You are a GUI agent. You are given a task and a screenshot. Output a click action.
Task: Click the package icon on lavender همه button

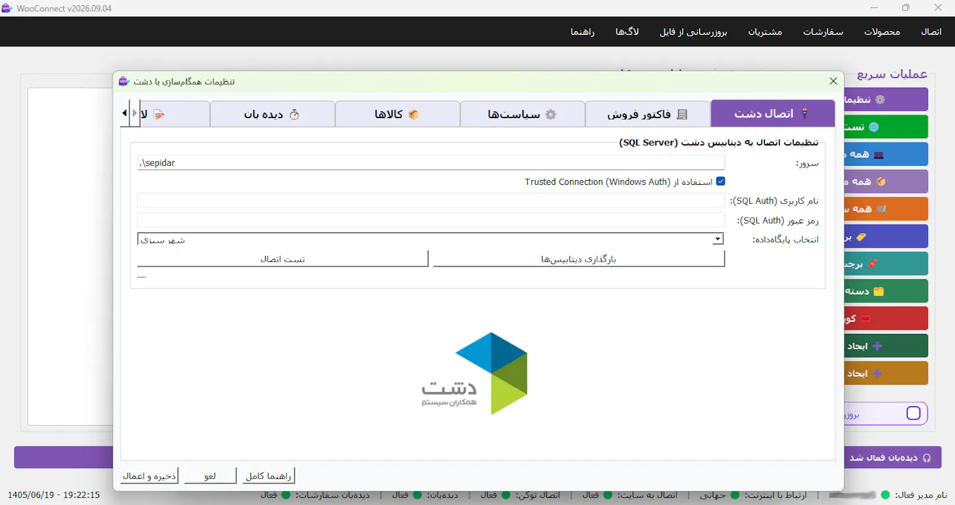pyautogui.click(x=881, y=182)
